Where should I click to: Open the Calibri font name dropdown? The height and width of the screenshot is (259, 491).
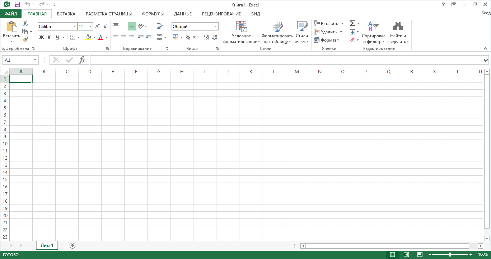point(75,27)
